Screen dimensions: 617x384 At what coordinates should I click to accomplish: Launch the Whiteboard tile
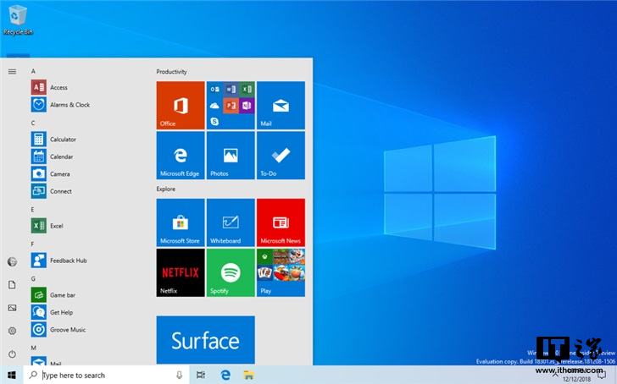(230, 222)
